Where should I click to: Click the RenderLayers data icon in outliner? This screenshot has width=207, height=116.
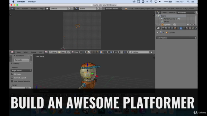point(179,19)
